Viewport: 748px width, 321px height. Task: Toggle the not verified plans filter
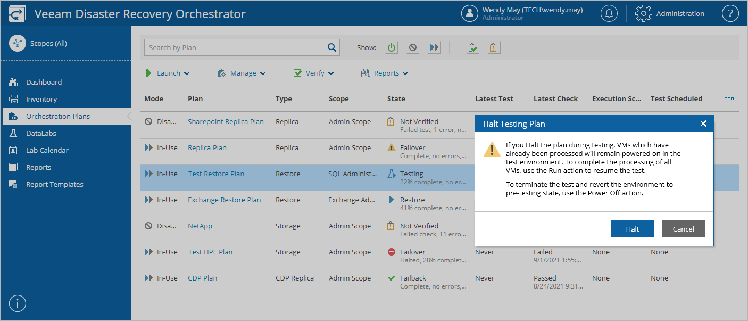[494, 47]
